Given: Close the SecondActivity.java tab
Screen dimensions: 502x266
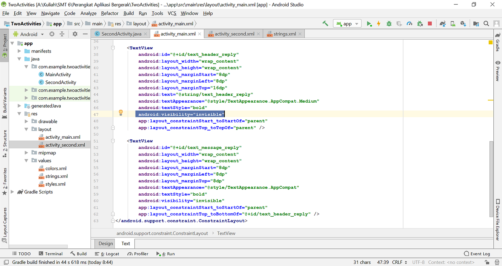Looking at the screenshot, I should pos(145,34).
